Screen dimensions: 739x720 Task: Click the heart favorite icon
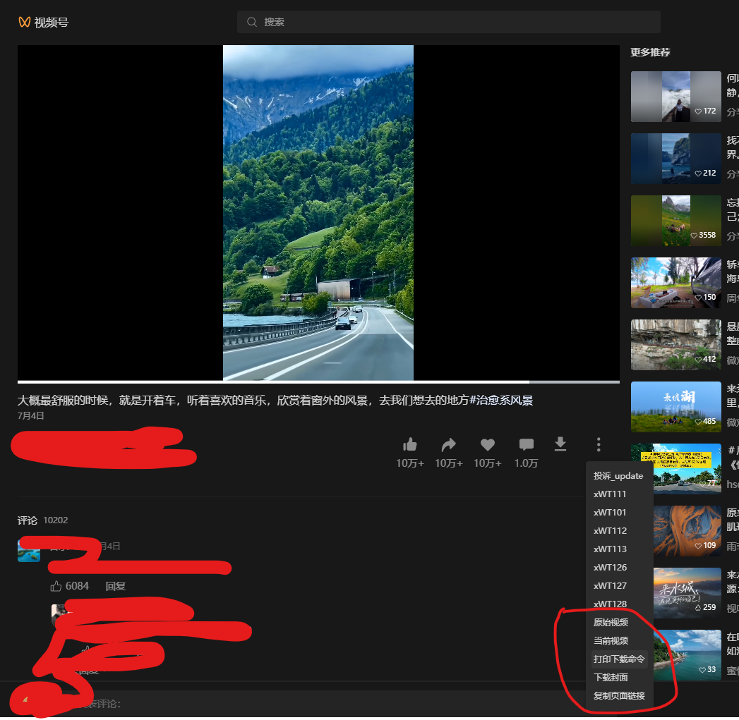pos(488,444)
